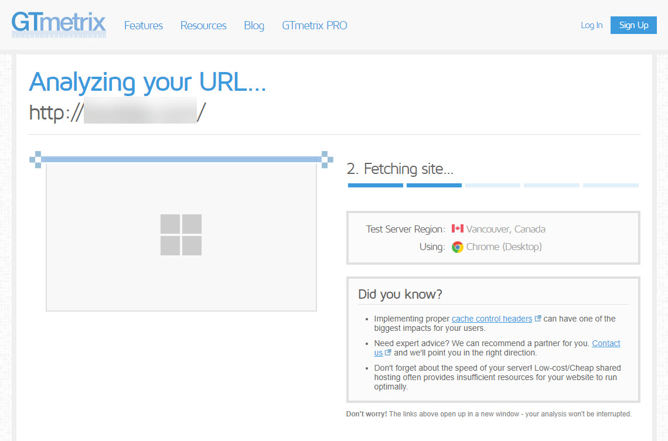Click the second progress bar segment

click(x=434, y=184)
